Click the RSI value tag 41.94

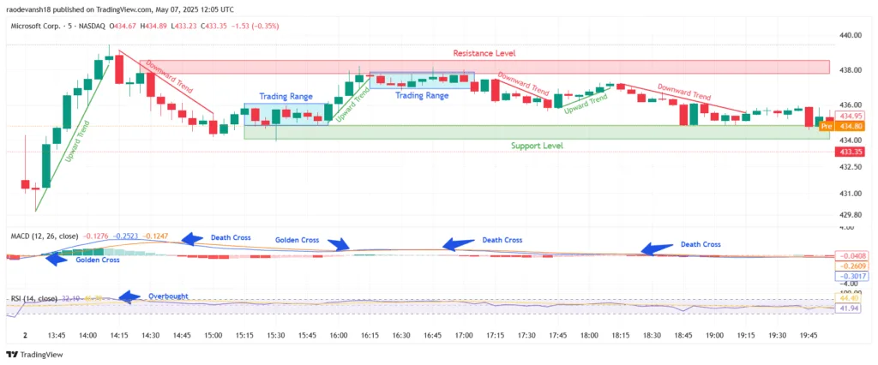tap(850, 308)
